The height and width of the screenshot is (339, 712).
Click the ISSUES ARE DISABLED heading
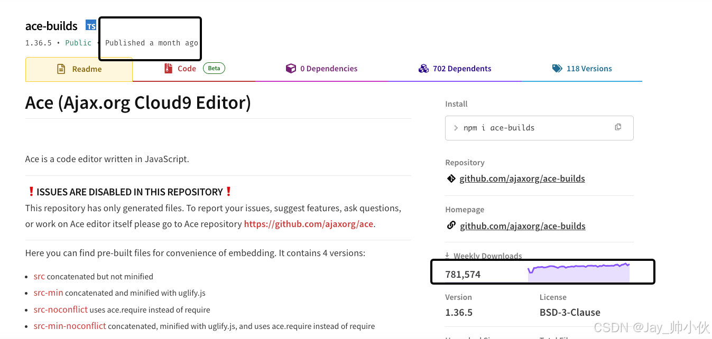pos(130,192)
